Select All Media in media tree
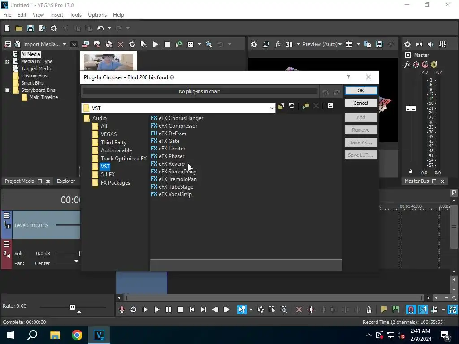 30,54
